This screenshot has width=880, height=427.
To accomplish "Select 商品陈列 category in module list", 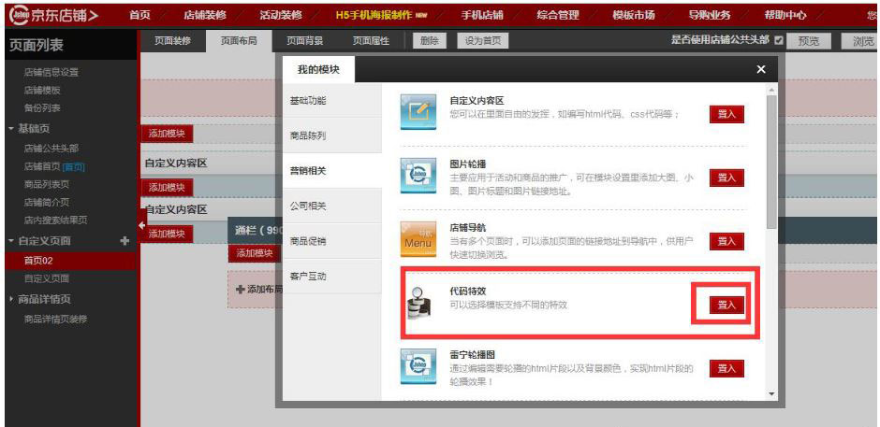I will click(x=308, y=135).
